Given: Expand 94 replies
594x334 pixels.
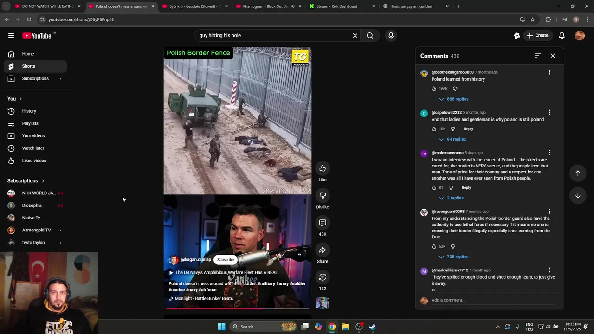Looking at the screenshot, I should pos(452,139).
